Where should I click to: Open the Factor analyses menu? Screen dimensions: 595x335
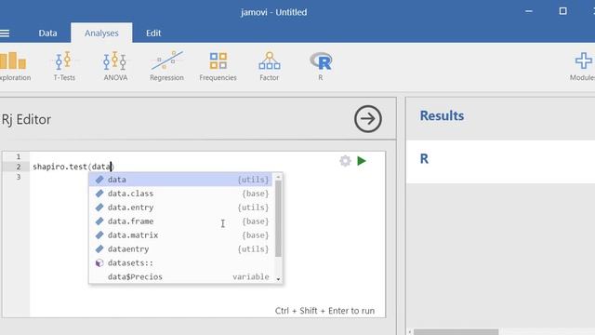(x=269, y=66)
